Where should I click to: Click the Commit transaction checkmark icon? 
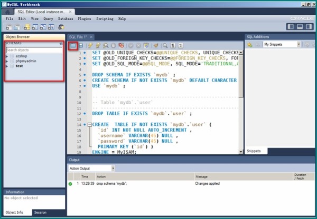tap(131, 46)
